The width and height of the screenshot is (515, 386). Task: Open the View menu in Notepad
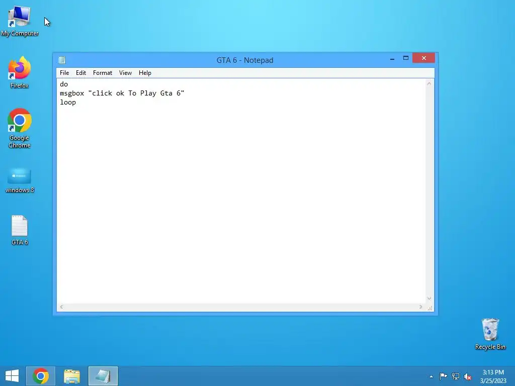[x=125, y=73]
